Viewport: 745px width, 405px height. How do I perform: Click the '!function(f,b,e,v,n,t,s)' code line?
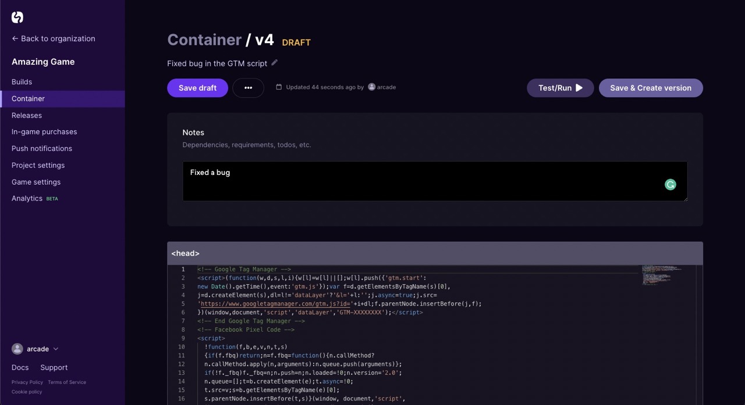pyautogui.click(x=246, y=347)
